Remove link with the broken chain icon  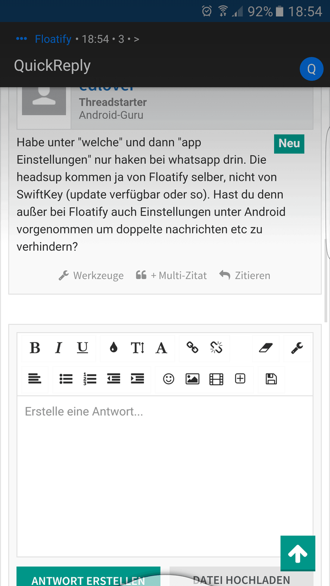[x=217, y=348]
